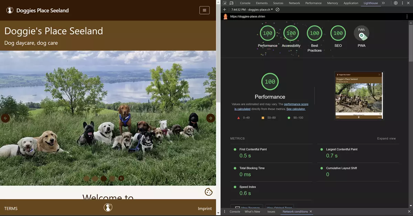Open the See calculator link
Viewport: 413px width, 216px height.
[x=296, y=109]
